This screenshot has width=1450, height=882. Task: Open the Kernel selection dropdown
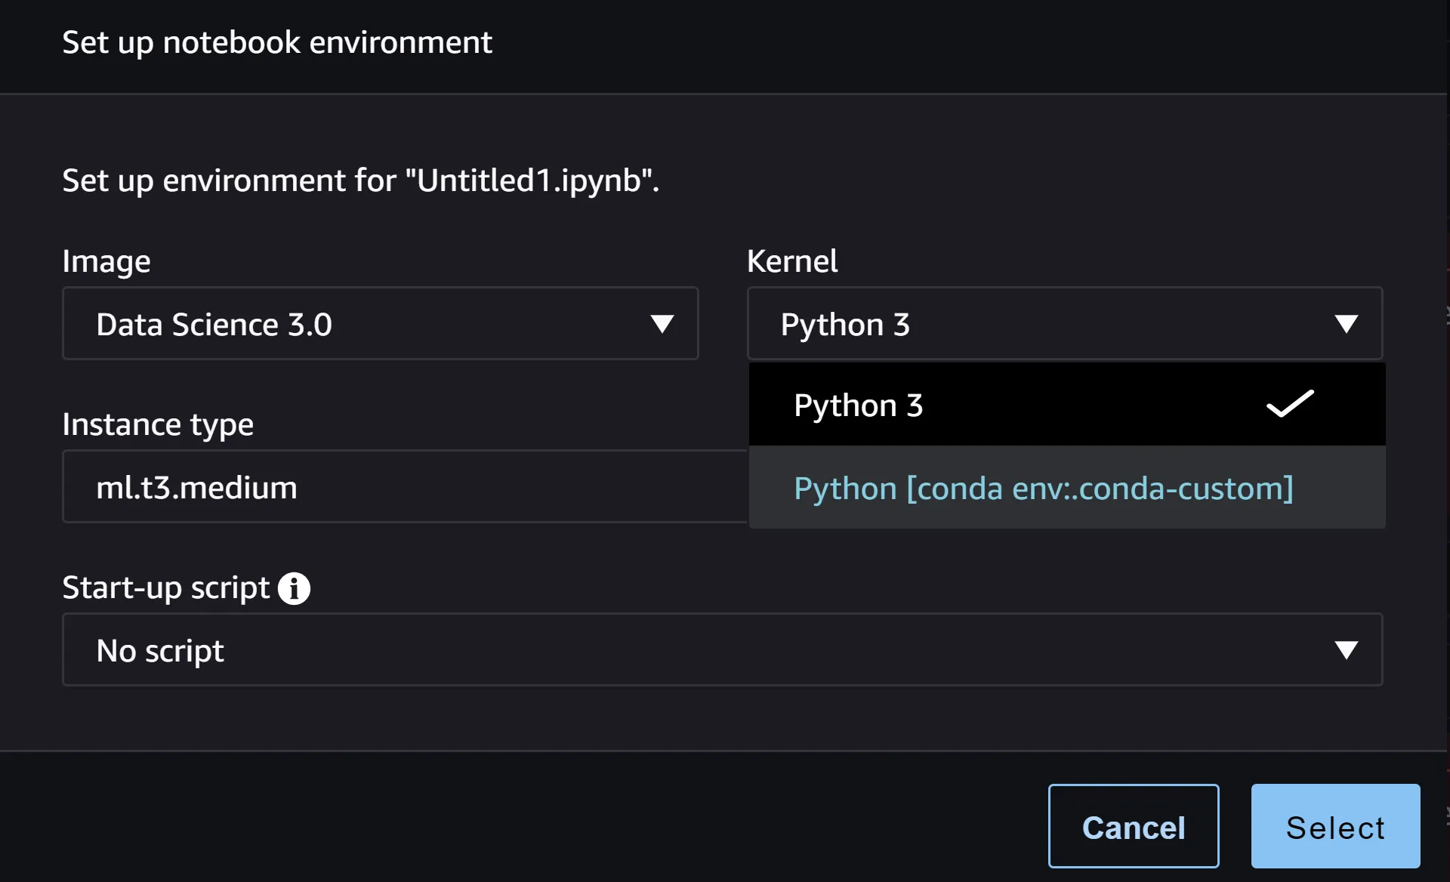pos(1064,324)
